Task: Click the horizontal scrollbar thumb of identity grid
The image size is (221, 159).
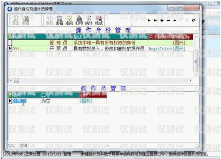Action: [x=16, y=80]
